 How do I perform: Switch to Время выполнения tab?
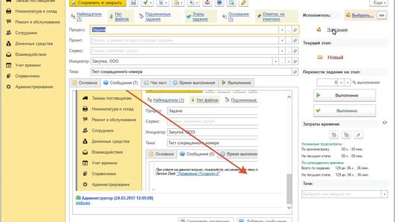click(194, 83)
